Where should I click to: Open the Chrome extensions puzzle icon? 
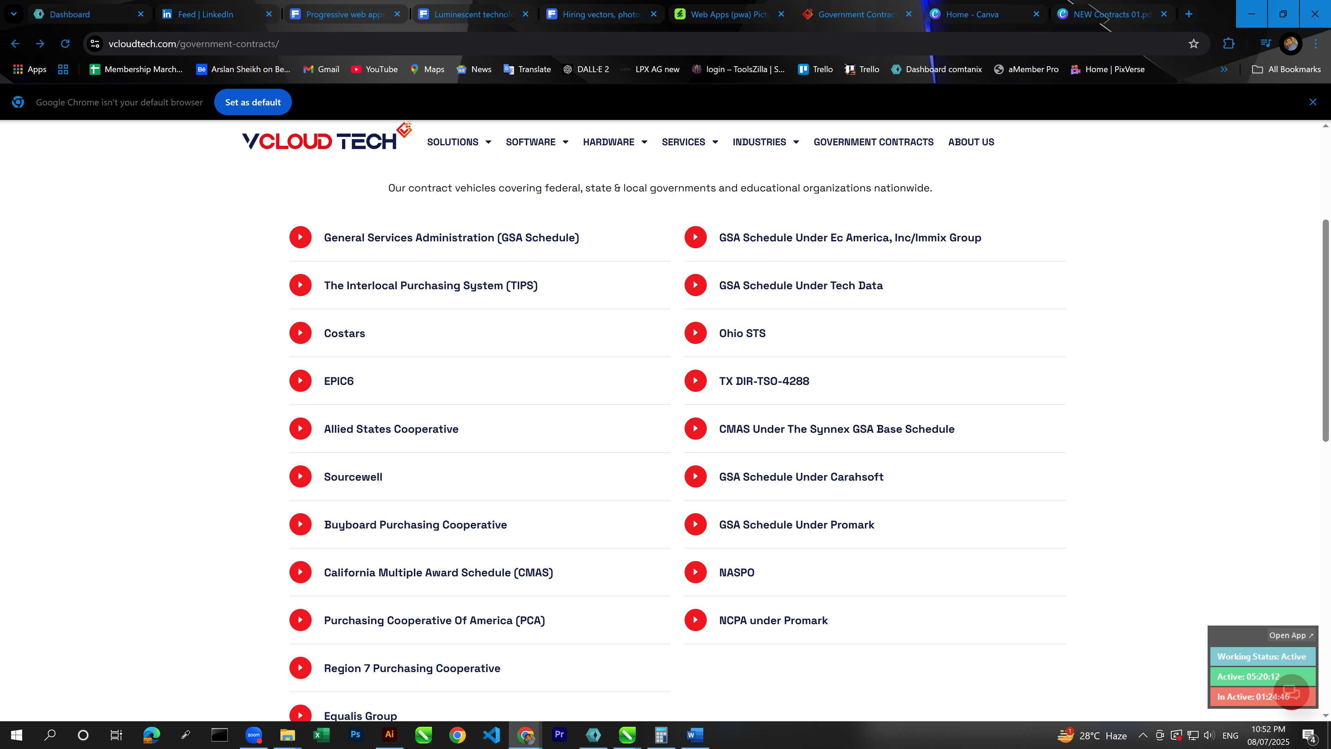coord(1229,44)
